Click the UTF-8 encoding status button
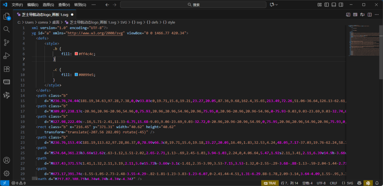This screenshot has height=186, width=383. coord(322,183)
